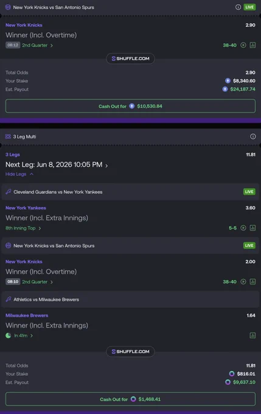
Task: Play live stream for Knicks multi leg
Action: click(243, 282)
